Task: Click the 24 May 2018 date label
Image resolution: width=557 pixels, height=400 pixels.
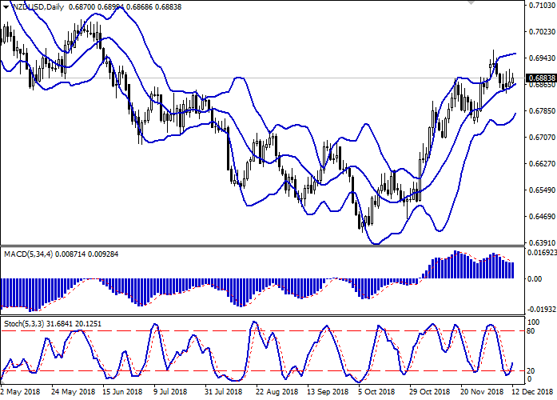Action: [x=74, y=392]
